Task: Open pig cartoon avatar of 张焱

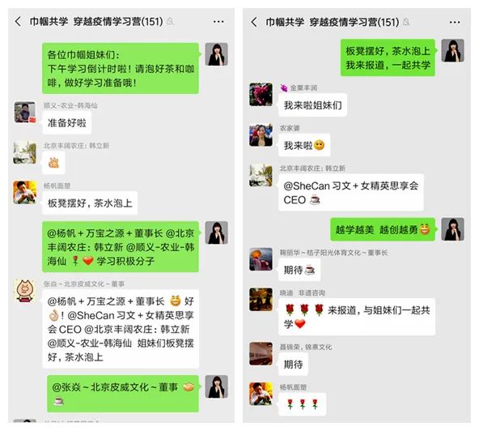Action: click(25, 291)
